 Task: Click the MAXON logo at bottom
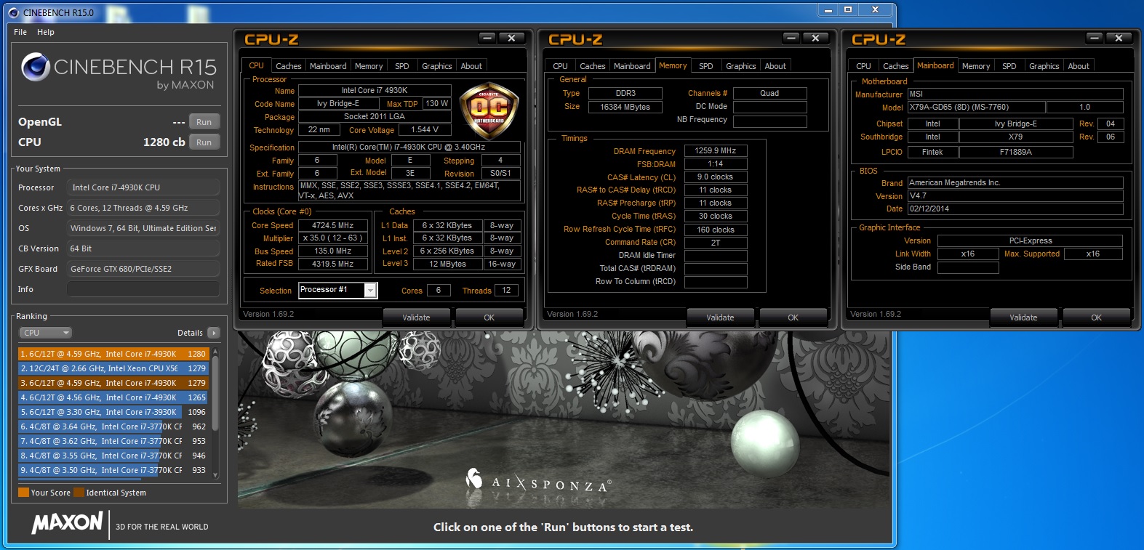[67, 523]
